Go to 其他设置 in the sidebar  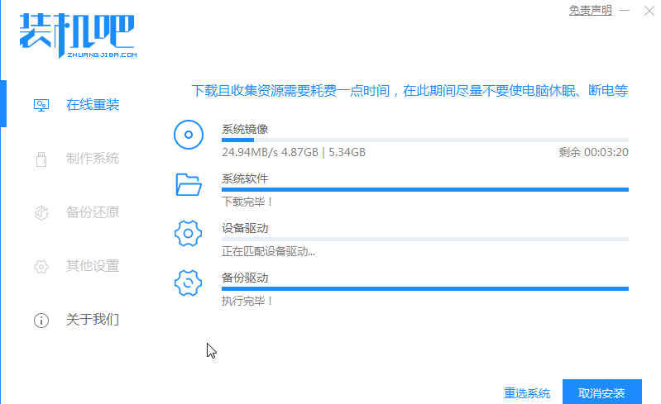pos(93,266)
